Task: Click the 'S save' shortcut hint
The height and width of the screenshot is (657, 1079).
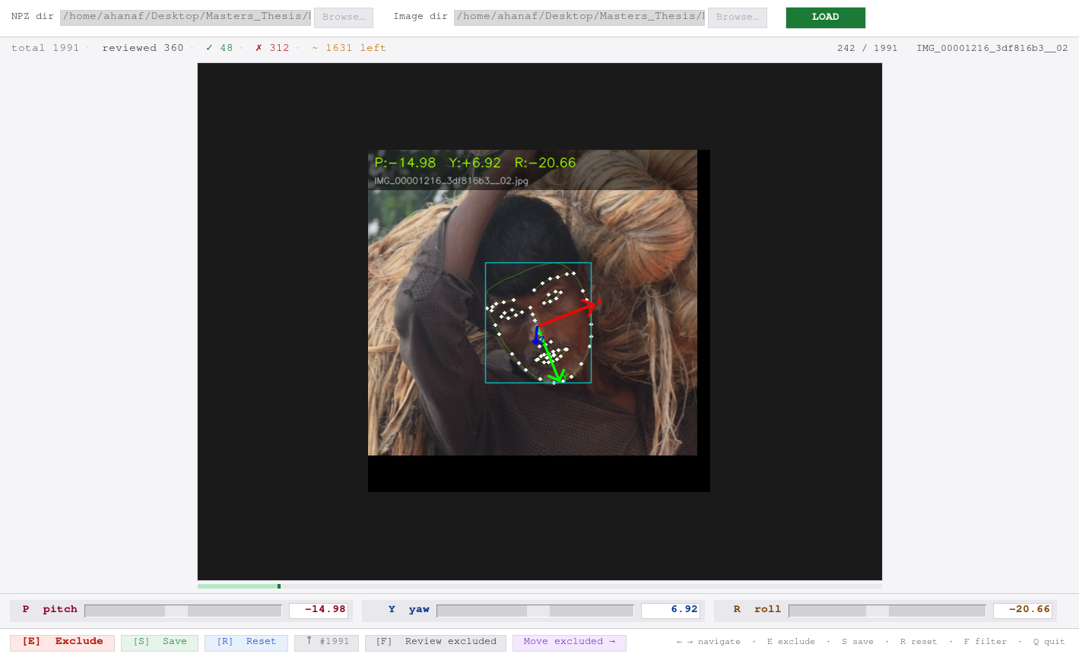Action: point(858,642)
